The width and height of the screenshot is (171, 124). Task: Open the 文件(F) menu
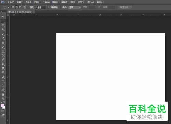[11, 2]
